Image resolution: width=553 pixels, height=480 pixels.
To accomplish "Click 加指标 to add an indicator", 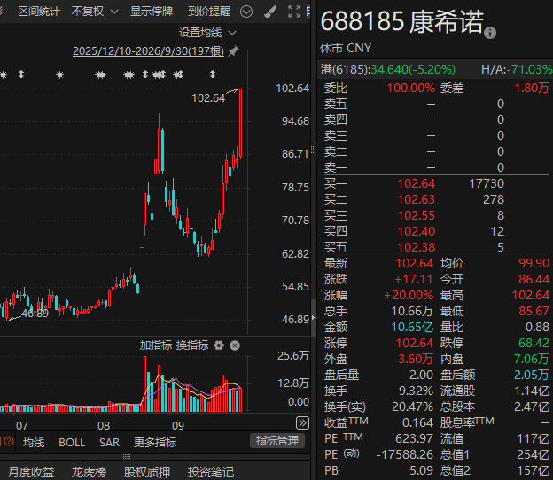I will coord(156,345).
